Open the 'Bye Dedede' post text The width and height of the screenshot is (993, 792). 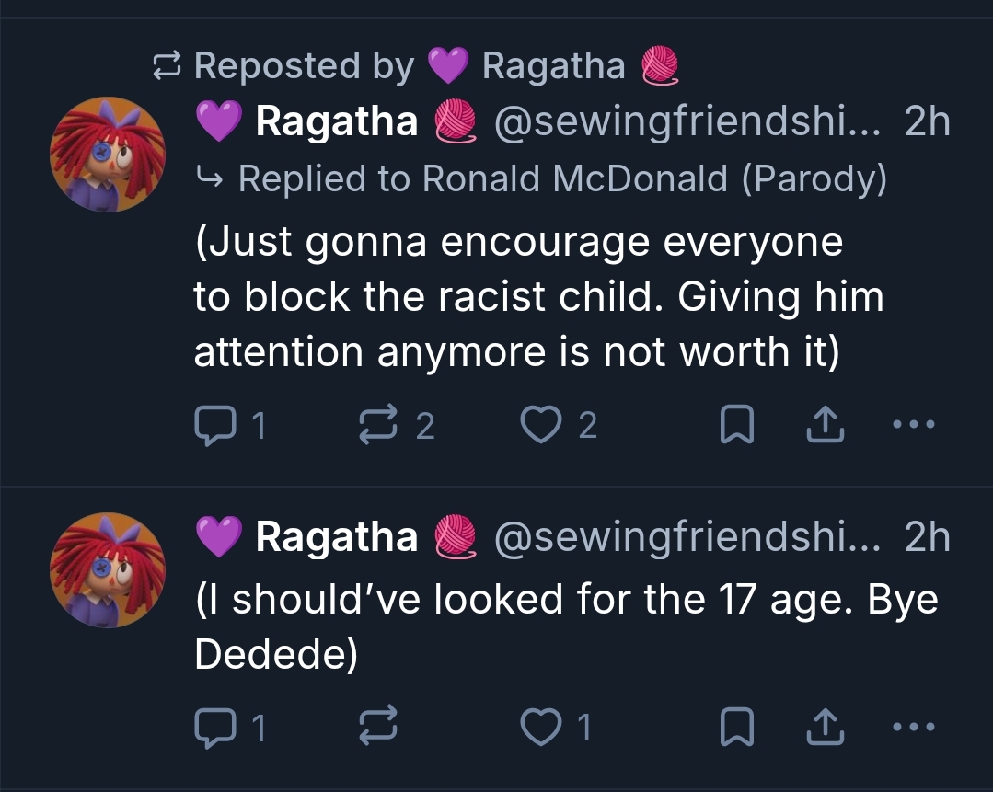(552, 626)
